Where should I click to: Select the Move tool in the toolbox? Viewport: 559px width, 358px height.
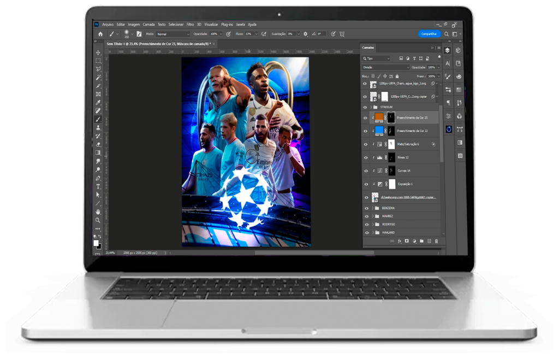click(x=98, y=52)
